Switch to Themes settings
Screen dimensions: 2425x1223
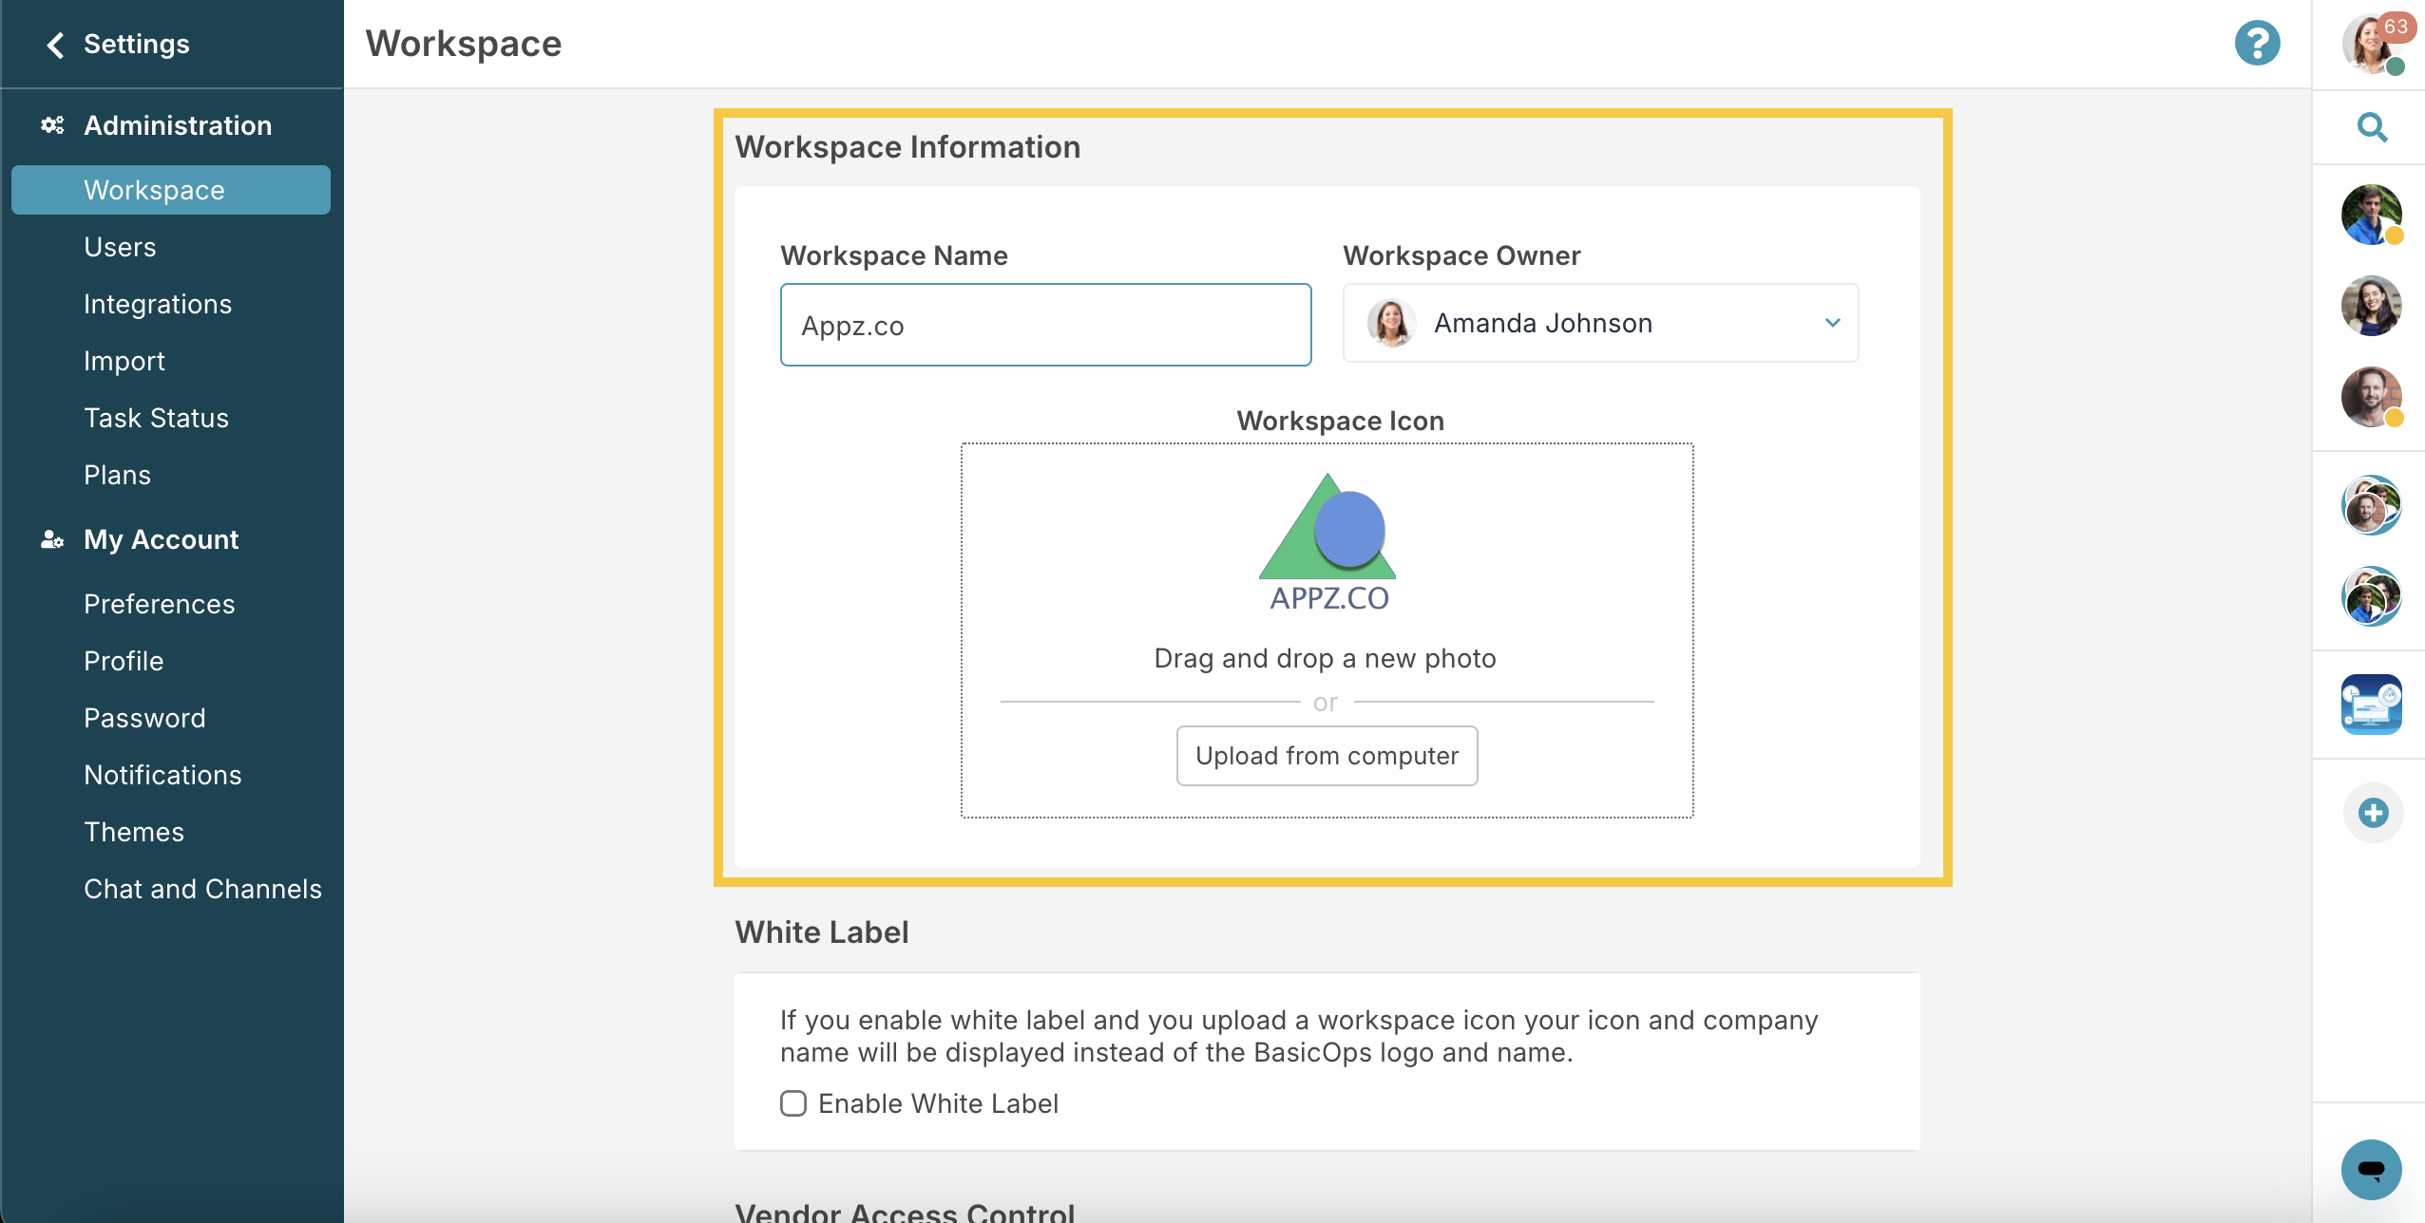pos(134,832)
